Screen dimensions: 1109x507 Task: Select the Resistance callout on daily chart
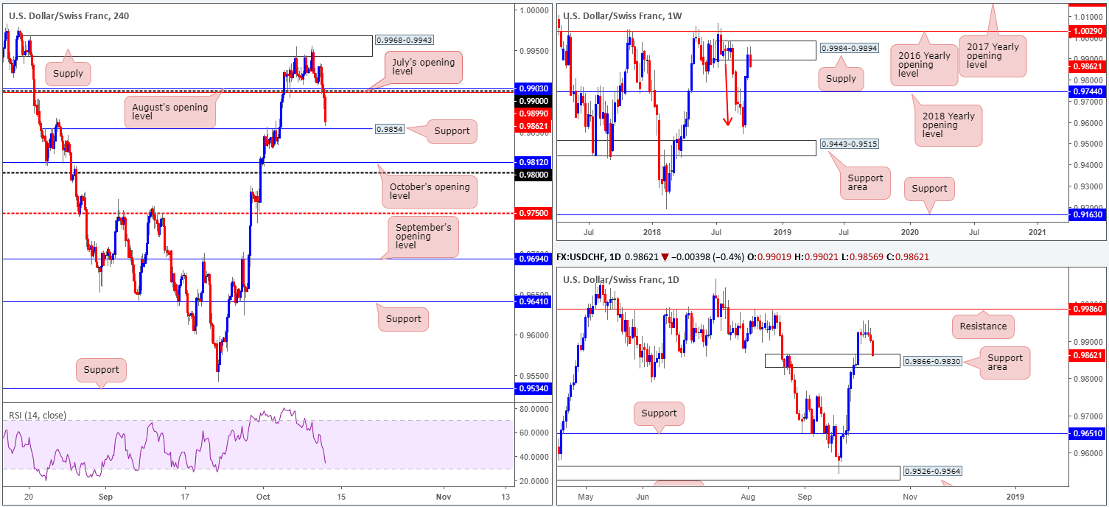click(x=983, y=326)
